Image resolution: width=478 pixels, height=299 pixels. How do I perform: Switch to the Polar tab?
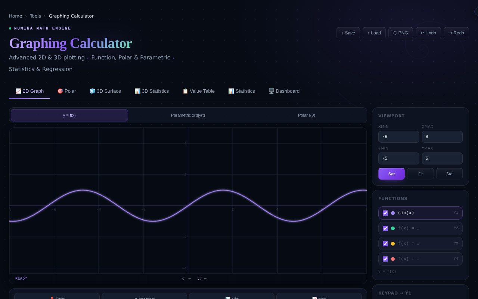(66, 91)
